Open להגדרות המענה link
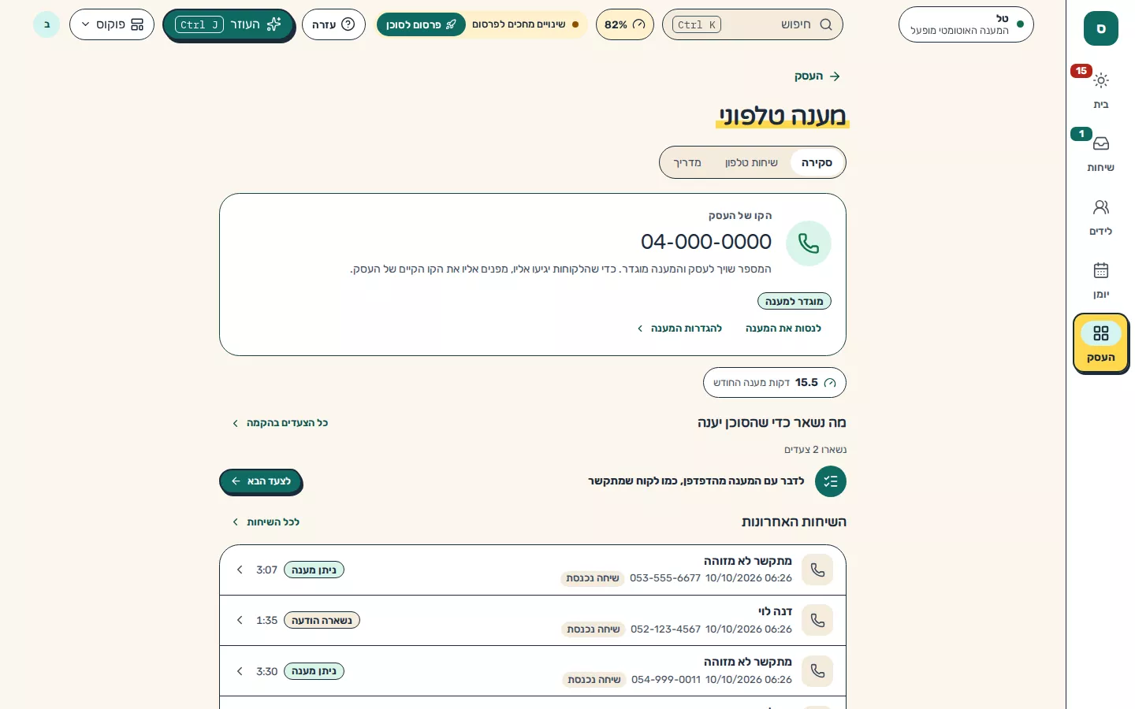 pyautogui.click(x=679, y=329)
